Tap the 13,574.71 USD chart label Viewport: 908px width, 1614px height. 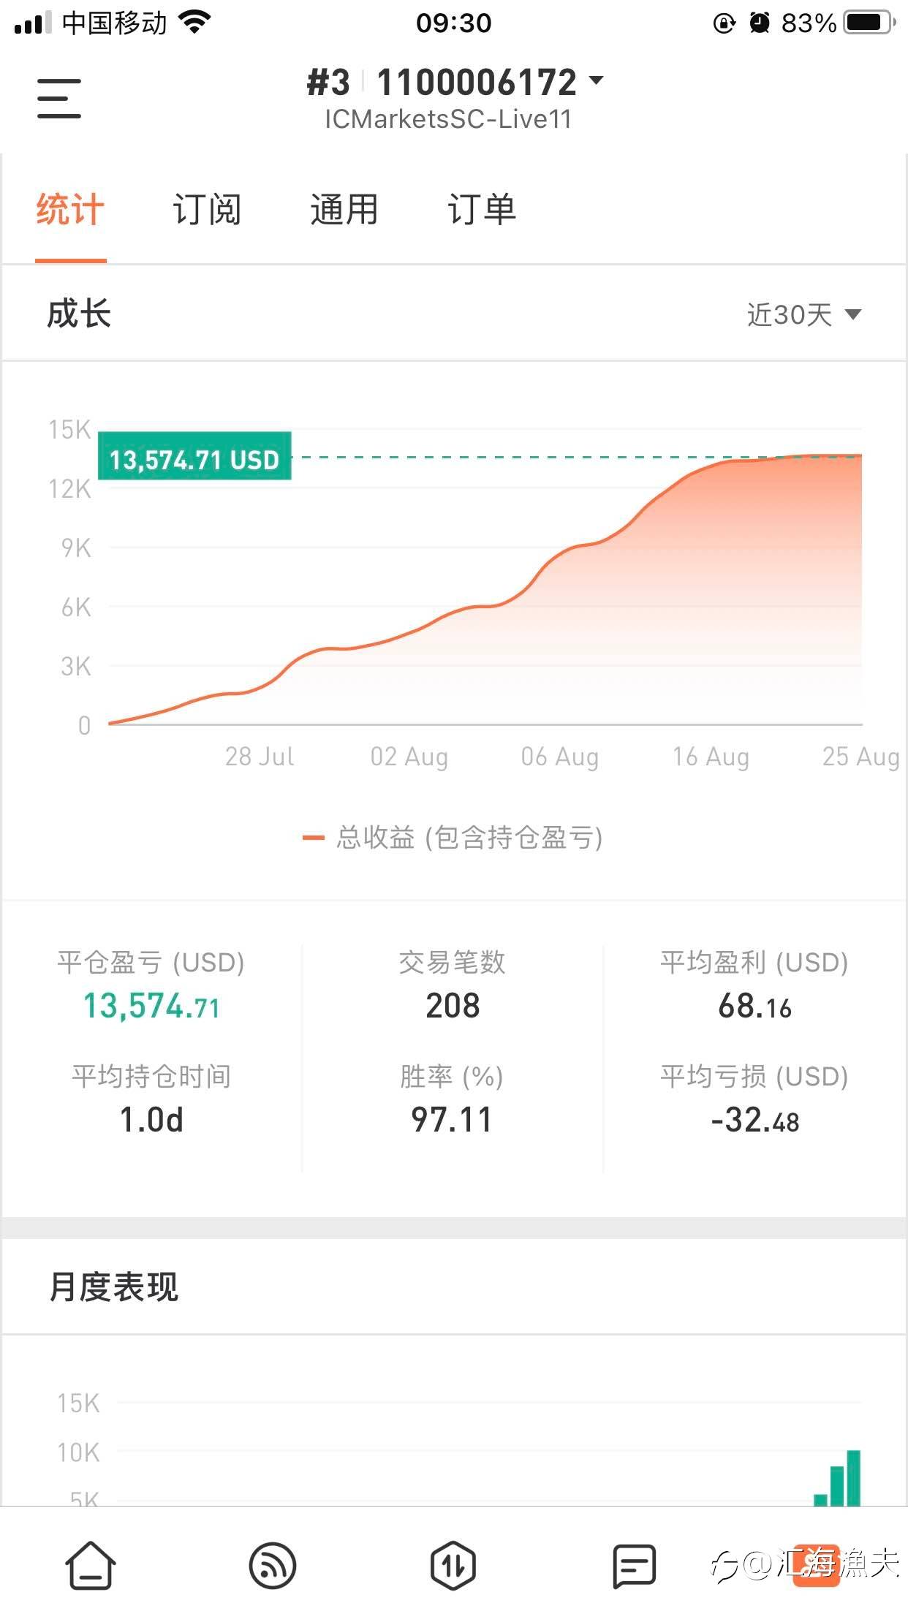tap(194, 458)
